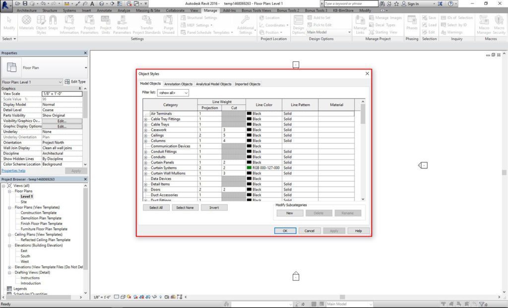
Task: Open the Filter list show all dropdown
Action: (x=173, y=93)
